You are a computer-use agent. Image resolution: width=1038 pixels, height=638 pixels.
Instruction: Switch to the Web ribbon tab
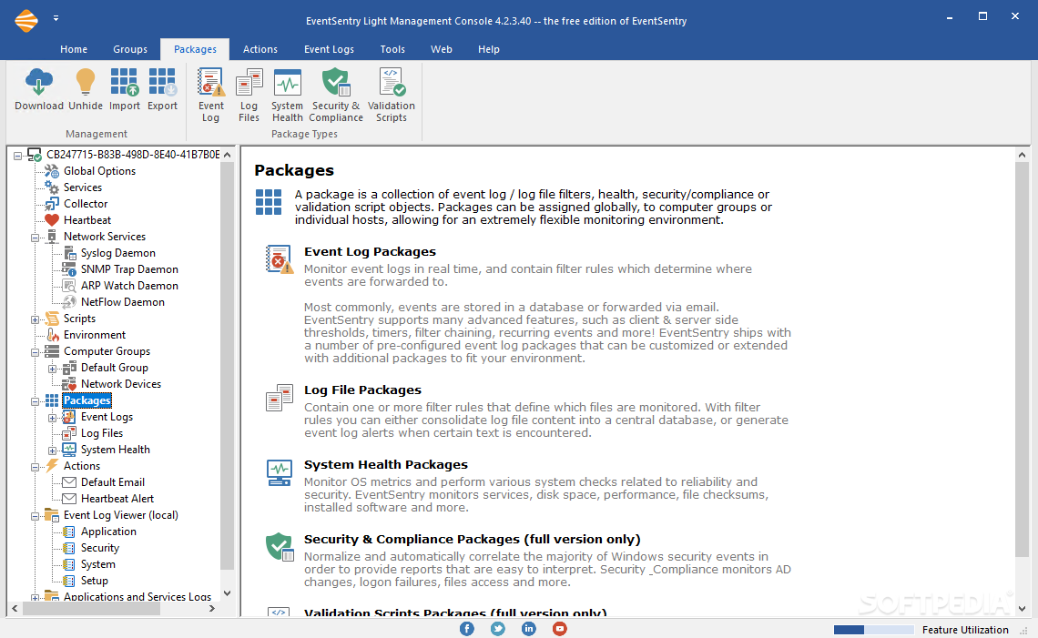coord(442,49)
